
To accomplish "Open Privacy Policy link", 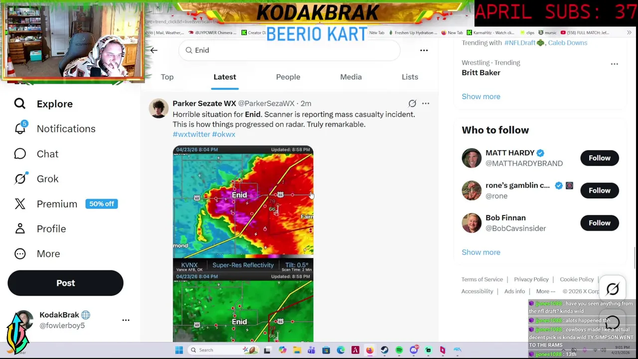I will [531, 279].
